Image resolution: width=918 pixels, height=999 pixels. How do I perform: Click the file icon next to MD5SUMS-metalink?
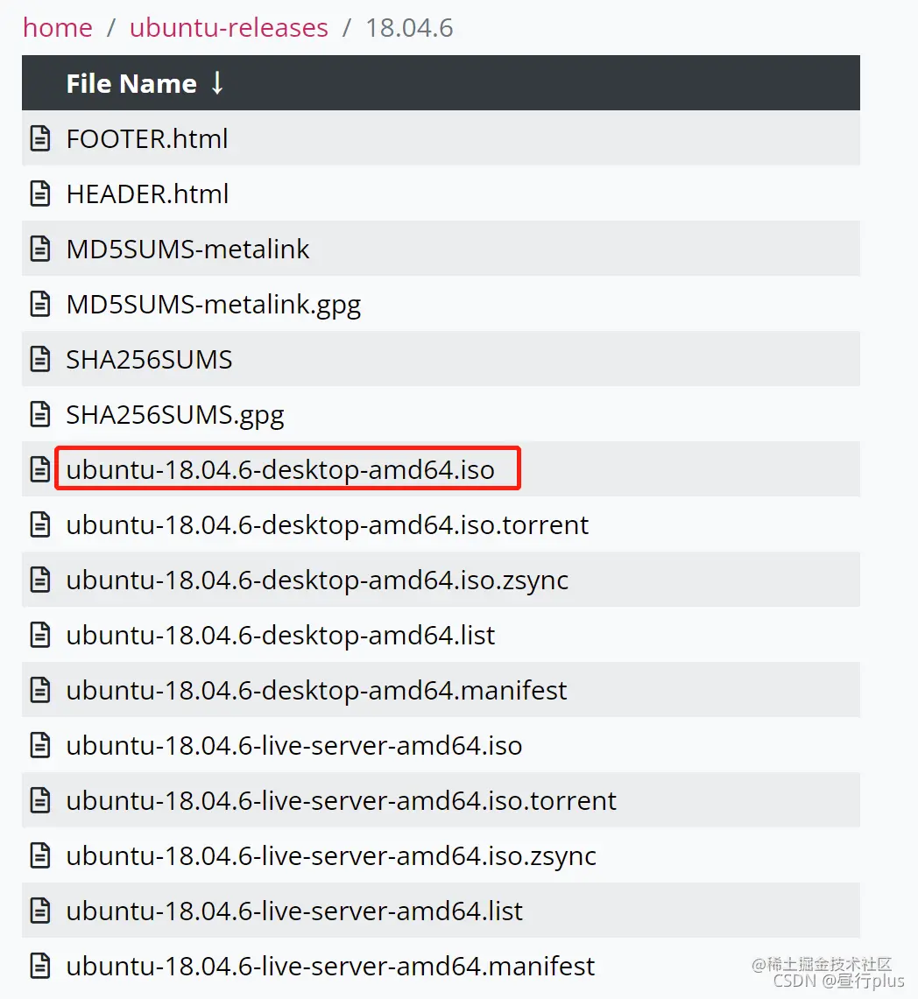point(40,249)
